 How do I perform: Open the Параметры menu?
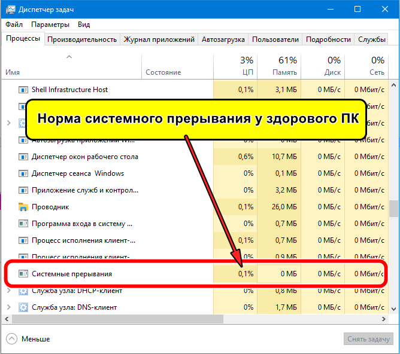pyautogui.click(x=50, y=25)
